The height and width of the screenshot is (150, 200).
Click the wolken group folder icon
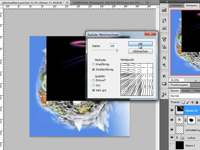(x=182, y=138)
